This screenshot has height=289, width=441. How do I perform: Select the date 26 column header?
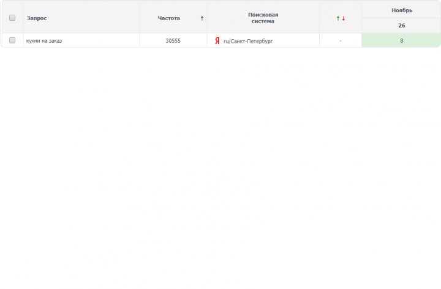click(x=402, y=26)
